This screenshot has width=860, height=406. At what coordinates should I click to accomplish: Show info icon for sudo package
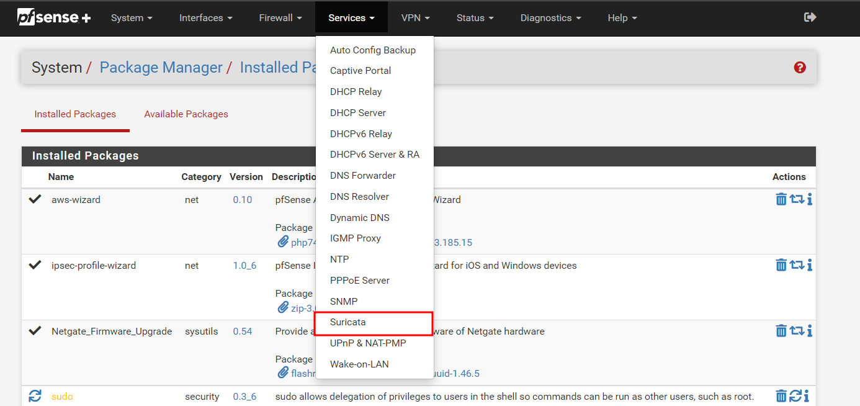click(806, 396)
